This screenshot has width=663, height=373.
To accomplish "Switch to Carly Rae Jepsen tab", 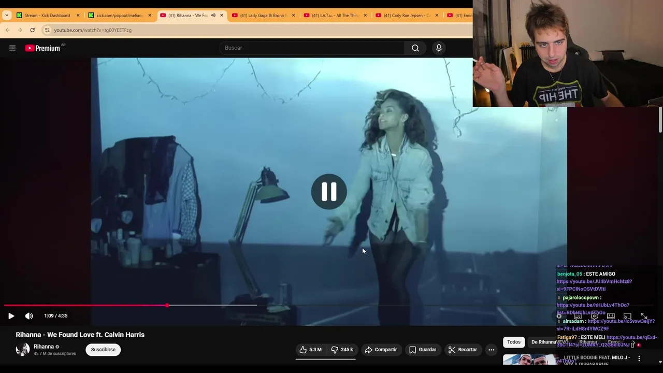I will click(406, 16).
